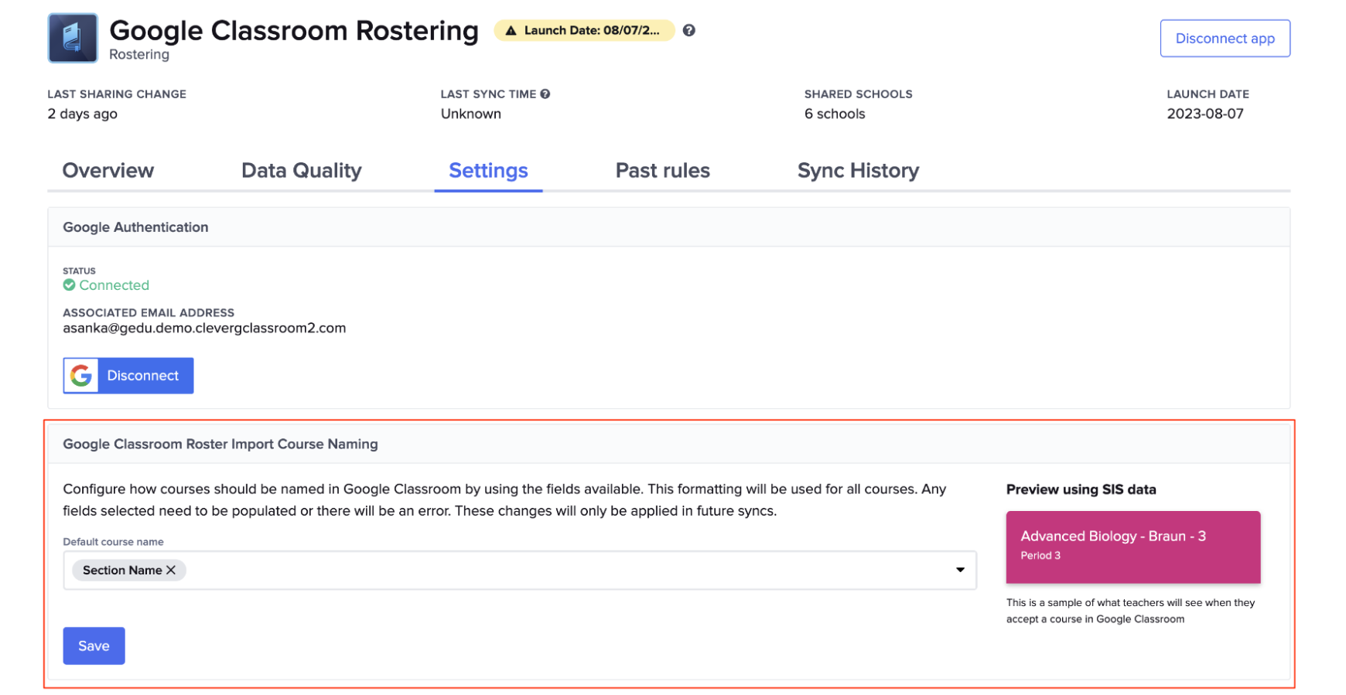Click the Advanced Biology course preview card
This screenshot has width=1346, height=695.
coord(1133,547)
